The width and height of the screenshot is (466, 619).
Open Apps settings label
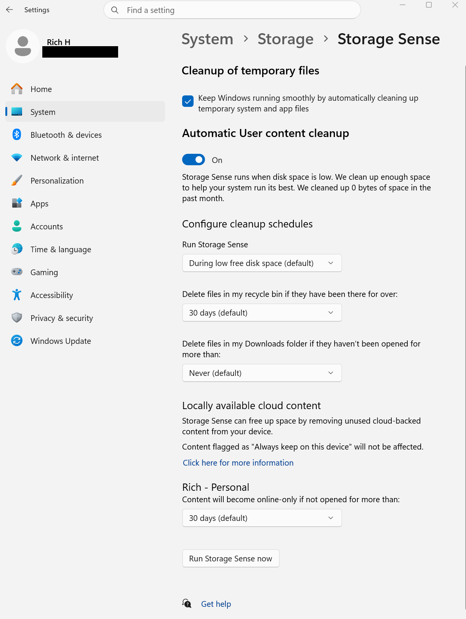(x=39, y=204)
